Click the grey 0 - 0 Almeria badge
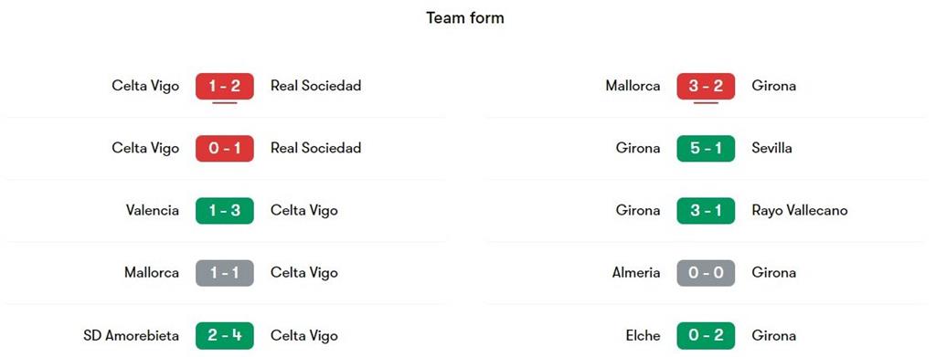 (x=706, y=273)
